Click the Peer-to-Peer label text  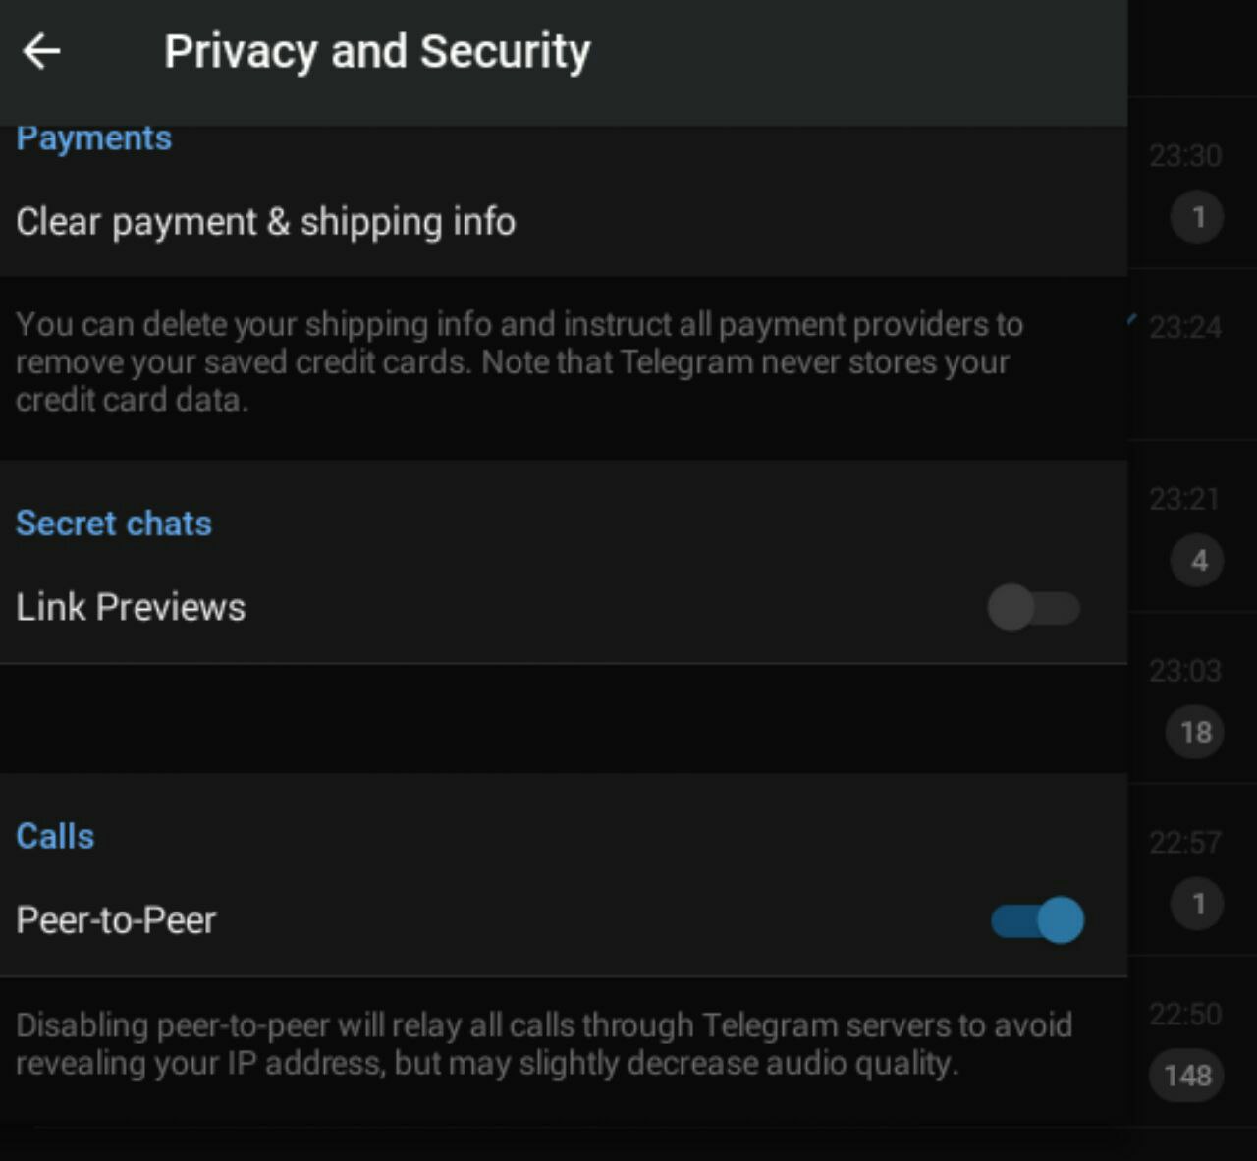[116, 920]
